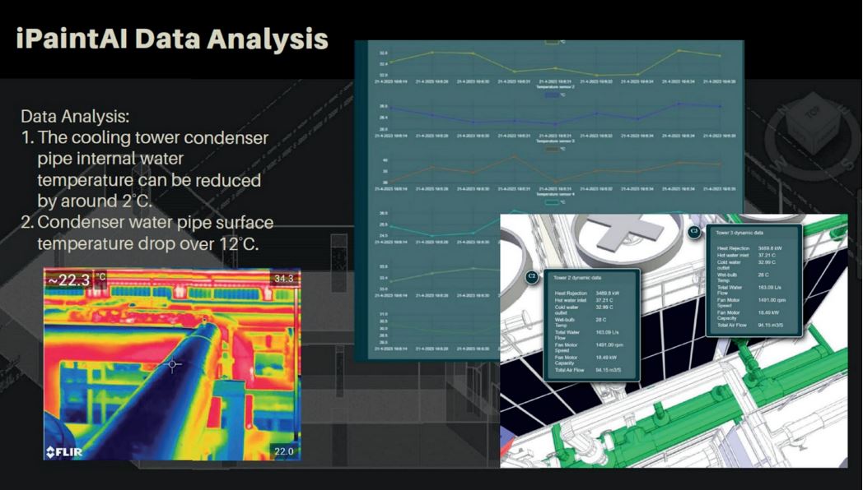This screenshot has width=863, height=490.
Task: Toggle the blue °C legend swatch under Temperature sensor 2
Action: pos(552,95)
